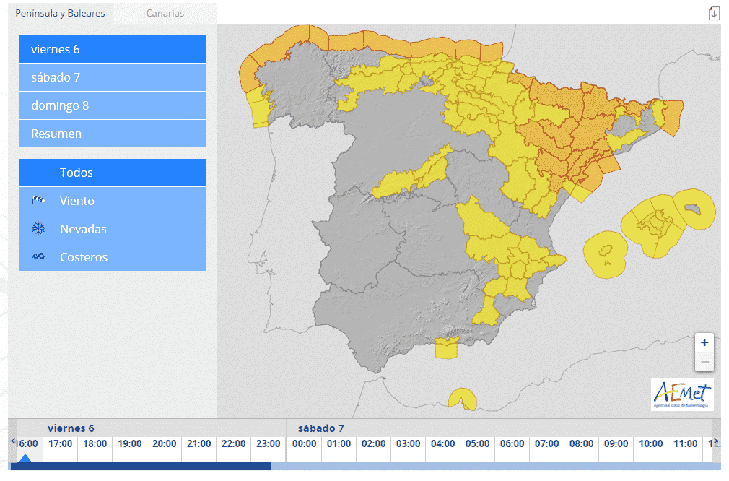729x481 pixels.
Task: Click the download icon at top right
Action: [x=714, y=13]
